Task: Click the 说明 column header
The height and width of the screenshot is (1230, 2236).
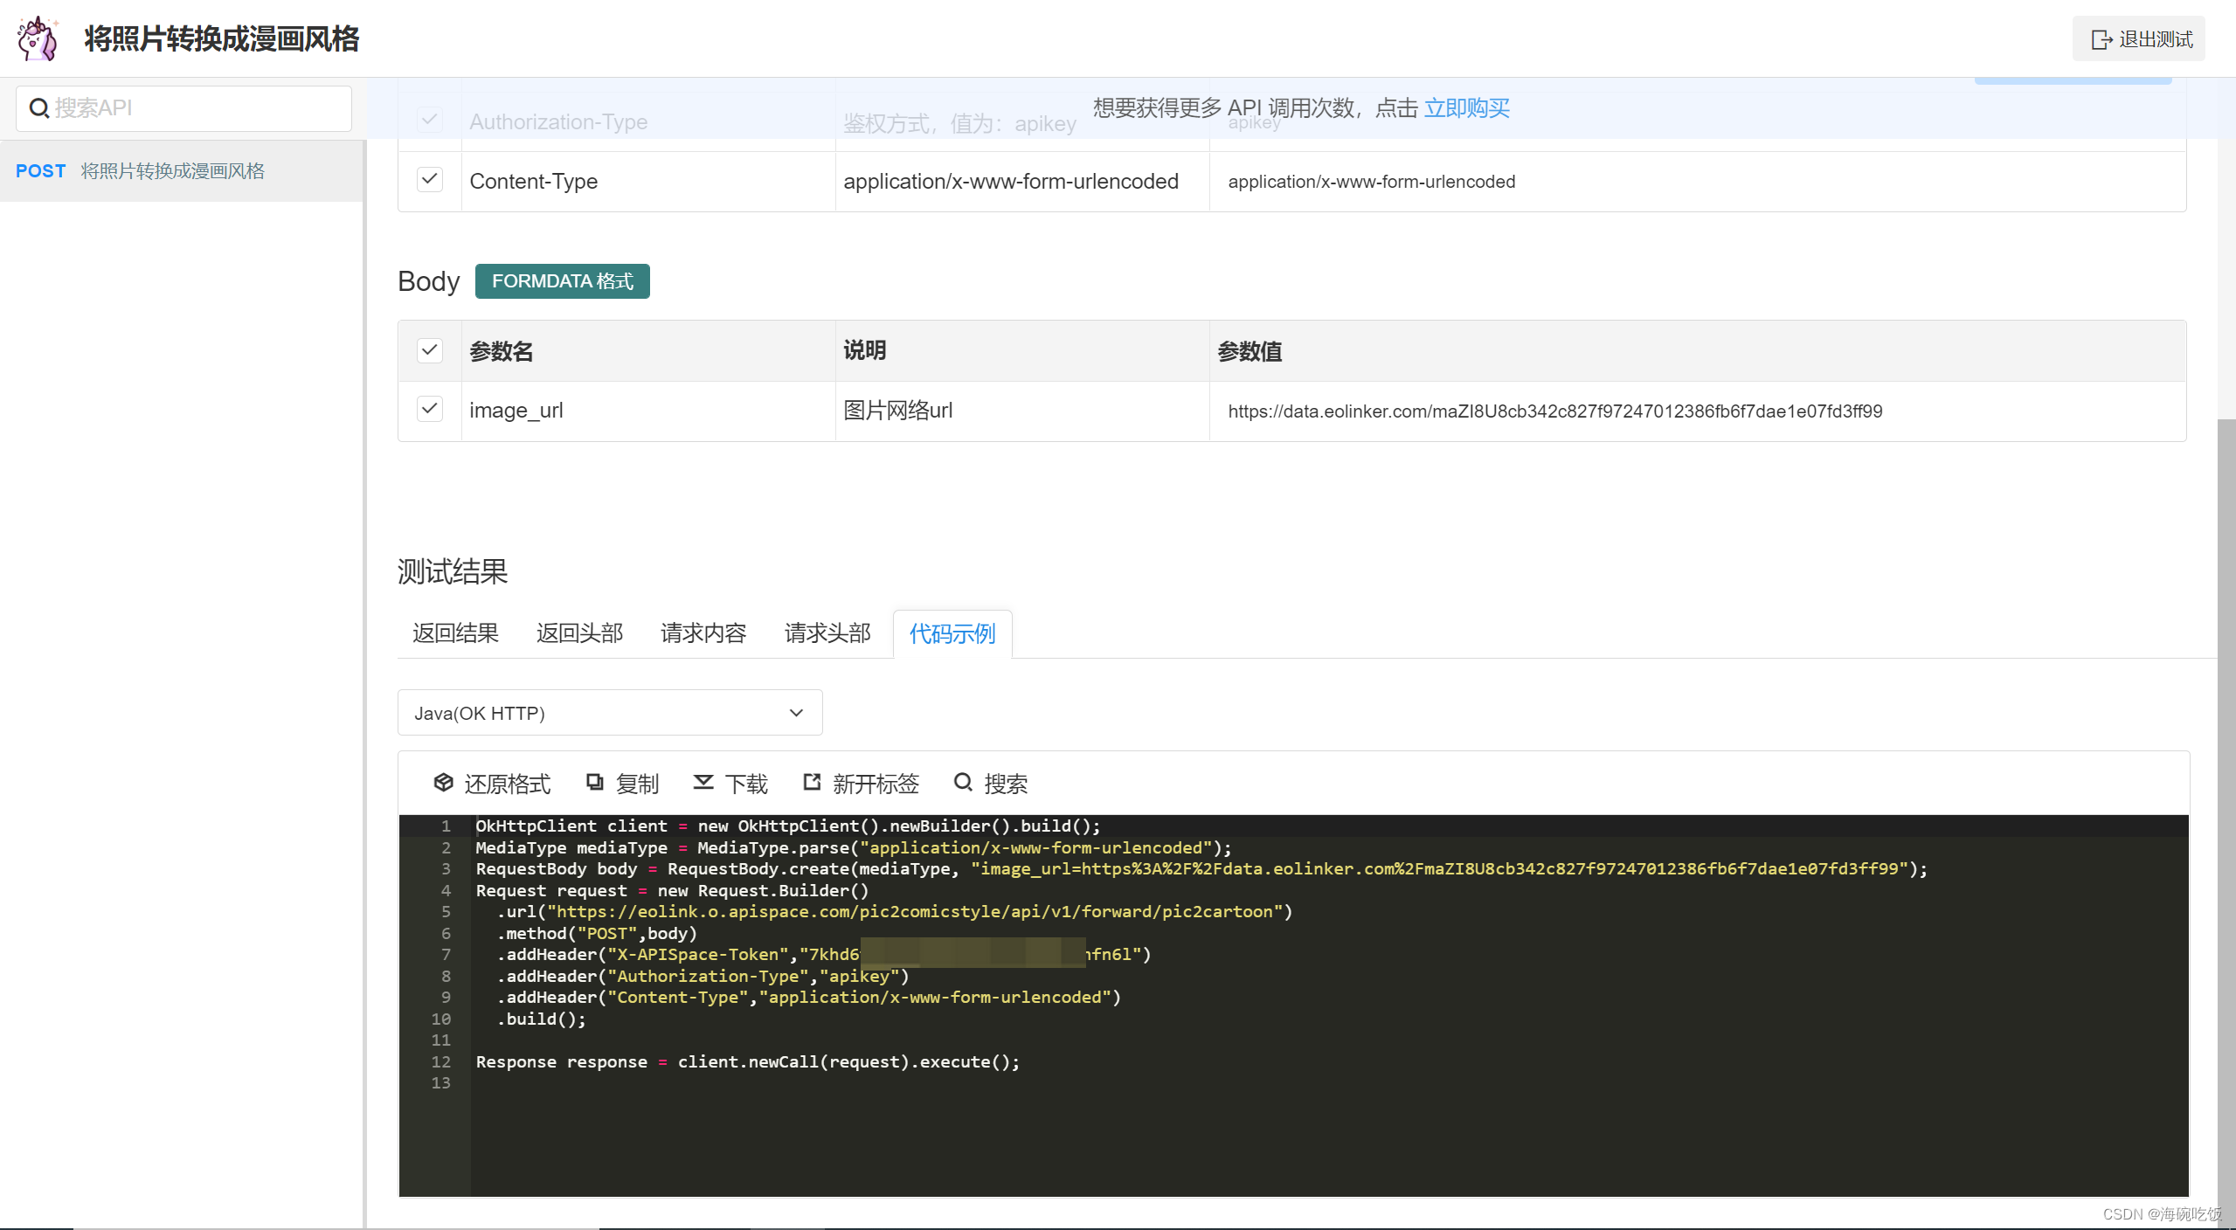Action: [x=865, y=350]
